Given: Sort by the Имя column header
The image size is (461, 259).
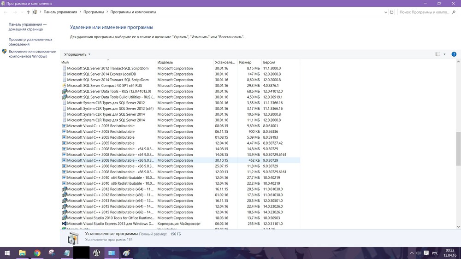Looking at the screenshot, I should pos(107,62).
